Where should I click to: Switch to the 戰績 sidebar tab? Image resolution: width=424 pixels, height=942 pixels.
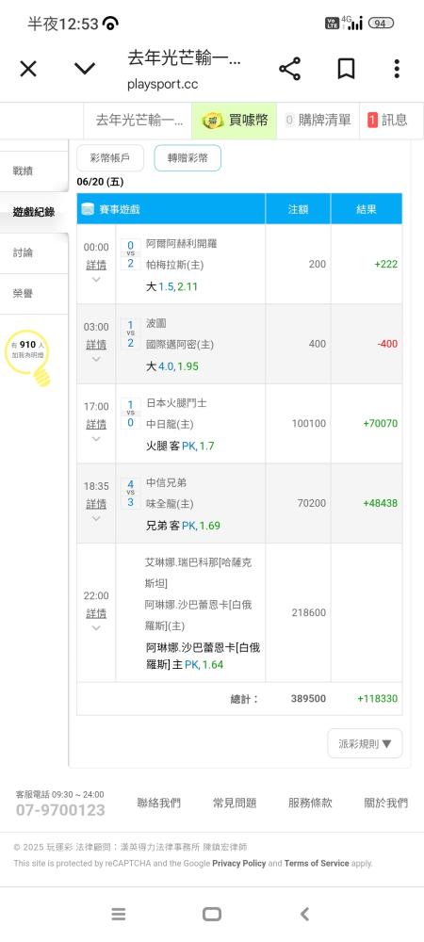[x=34, y=171]
